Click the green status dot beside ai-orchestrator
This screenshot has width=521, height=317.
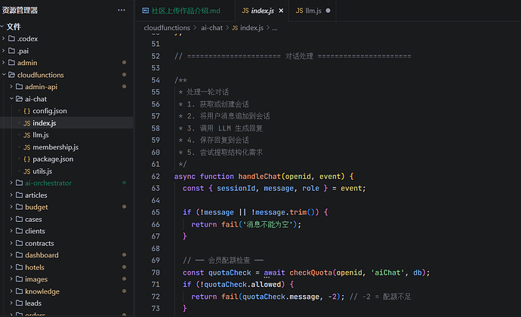[x=124, y=183]
